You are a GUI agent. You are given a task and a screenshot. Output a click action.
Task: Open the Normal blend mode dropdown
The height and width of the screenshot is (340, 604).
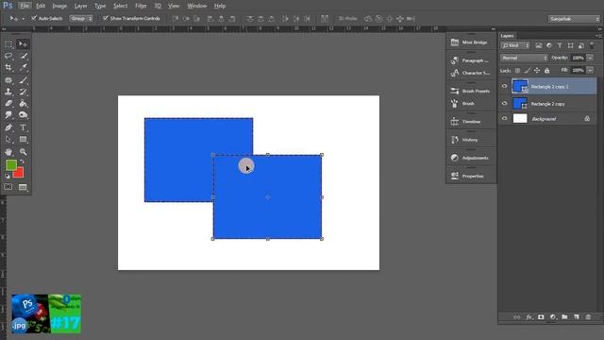524,58
